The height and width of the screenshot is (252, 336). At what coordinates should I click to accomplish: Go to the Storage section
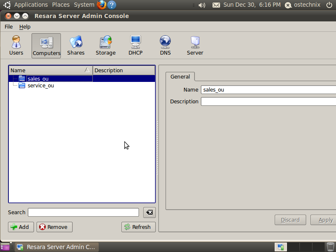coord(106,45)
